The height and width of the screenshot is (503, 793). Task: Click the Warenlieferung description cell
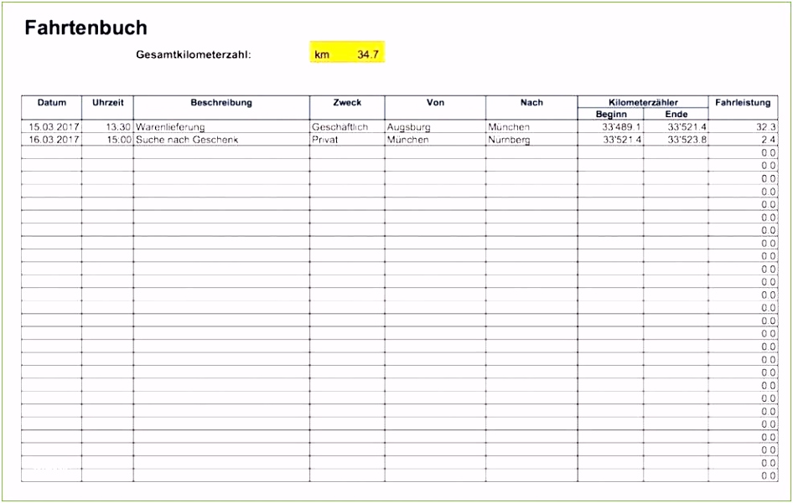click(221, 126)
